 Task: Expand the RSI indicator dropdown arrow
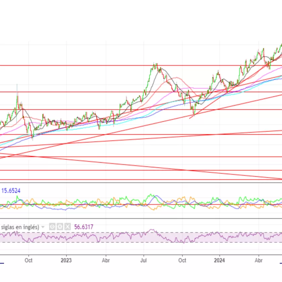tap(43, 227)
